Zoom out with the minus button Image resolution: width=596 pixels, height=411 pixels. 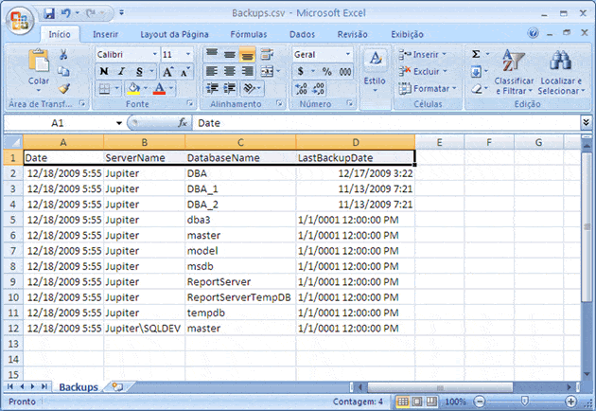(x=480, y=402)
